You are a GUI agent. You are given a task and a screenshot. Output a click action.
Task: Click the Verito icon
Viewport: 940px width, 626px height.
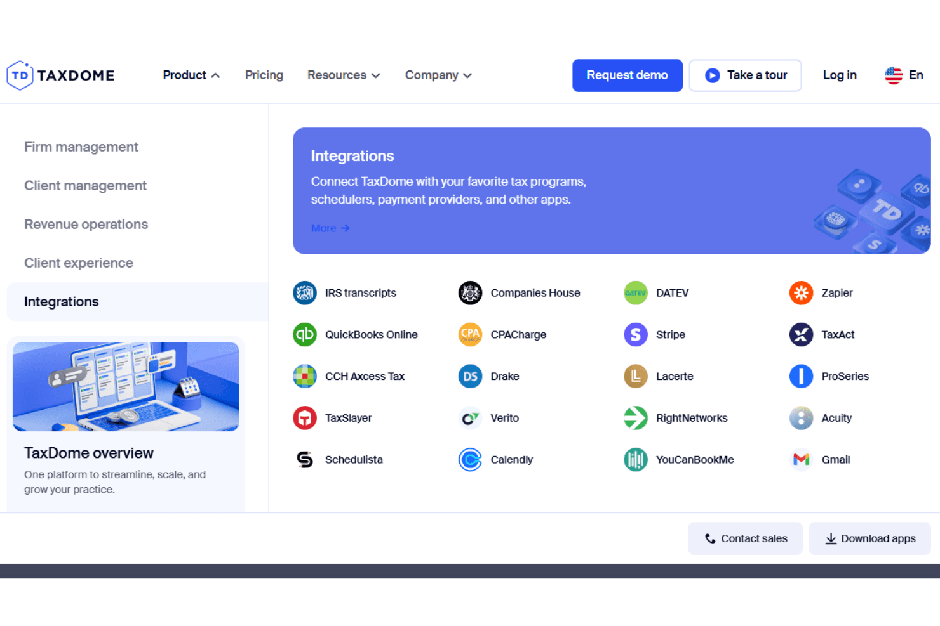coord(470,418)
